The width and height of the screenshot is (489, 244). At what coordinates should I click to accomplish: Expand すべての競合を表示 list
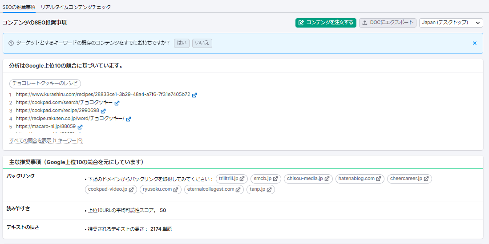click(46, 140)
